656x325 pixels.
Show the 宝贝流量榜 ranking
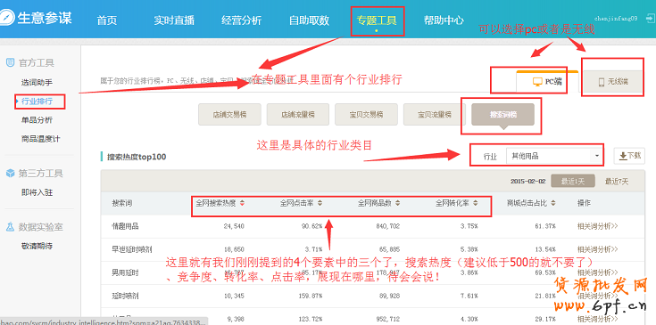pos(435,114)
